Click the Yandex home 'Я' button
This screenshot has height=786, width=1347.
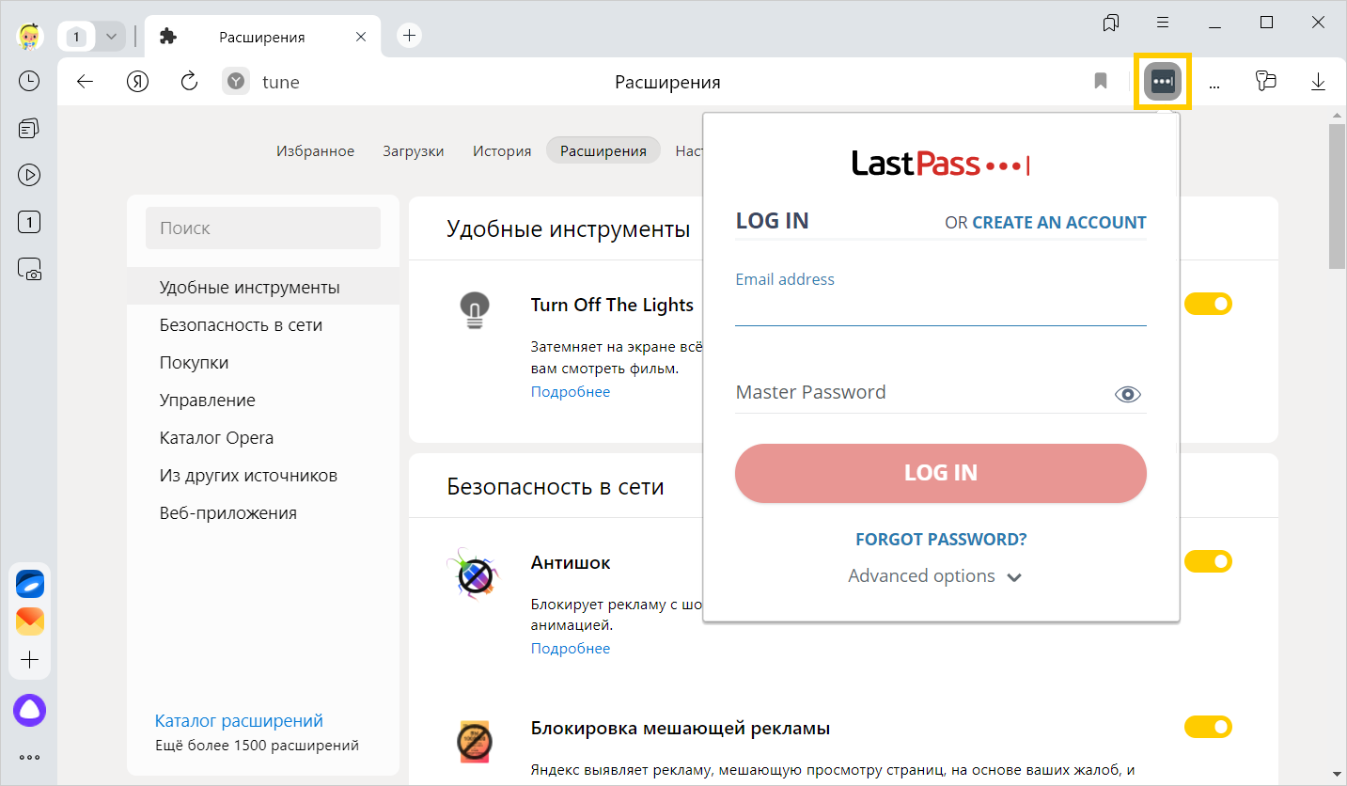pos(137,82)
